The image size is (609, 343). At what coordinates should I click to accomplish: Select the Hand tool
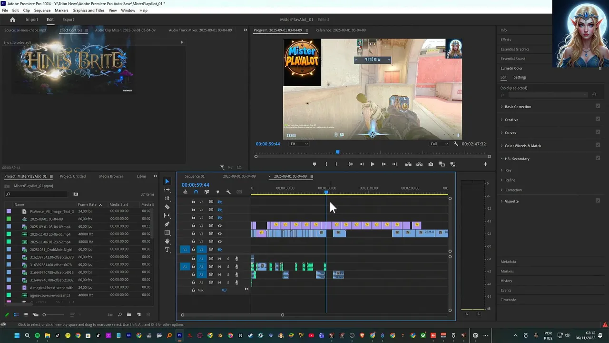click(167, 241)
